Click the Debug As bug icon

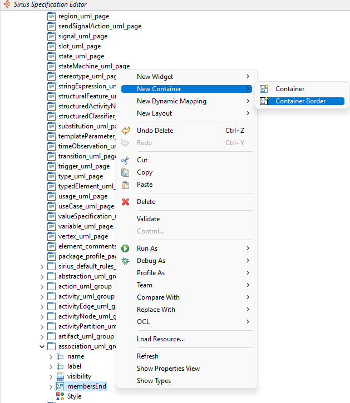coord(125,261)
